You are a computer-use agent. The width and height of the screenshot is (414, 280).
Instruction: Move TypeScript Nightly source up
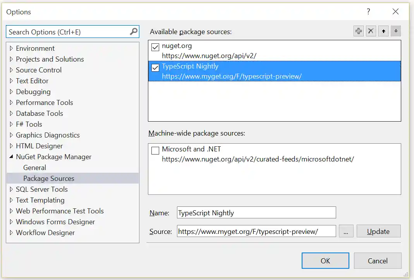coord(383,31)
